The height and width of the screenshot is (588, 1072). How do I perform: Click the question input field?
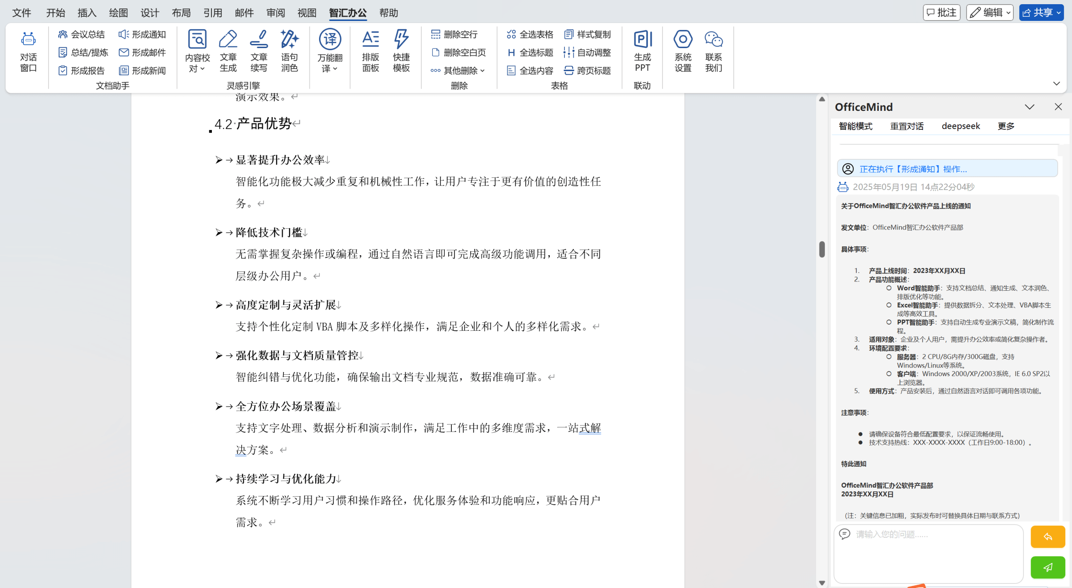tap(928, 553)
